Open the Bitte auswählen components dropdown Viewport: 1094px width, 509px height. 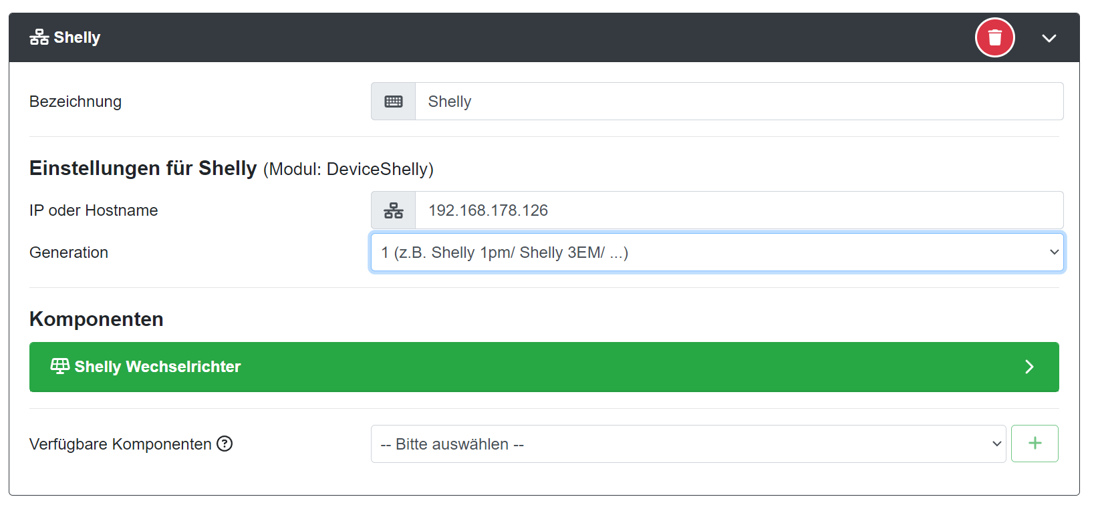[x=688, y=444]
